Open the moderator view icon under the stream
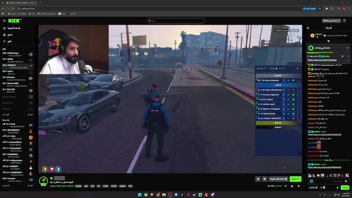The width and height of the screenshot is (352, 198). tap(298, 186)
